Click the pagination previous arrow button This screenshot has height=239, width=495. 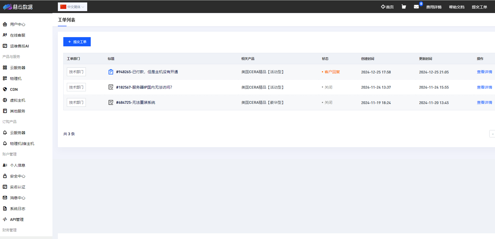492,134
